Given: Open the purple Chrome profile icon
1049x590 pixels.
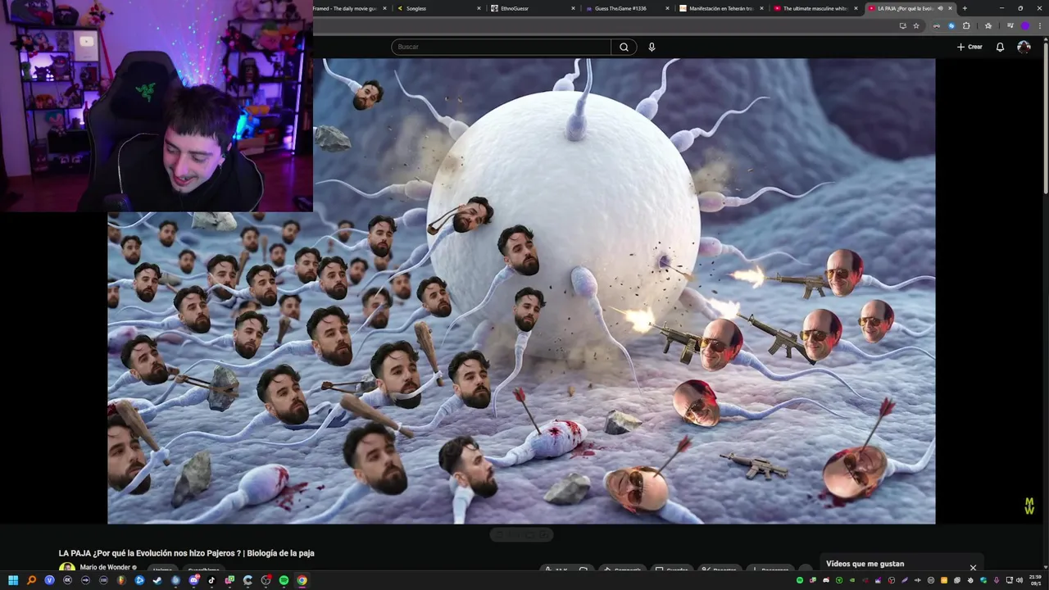Looking at the screenshot, I should (x=1024, y=25).
